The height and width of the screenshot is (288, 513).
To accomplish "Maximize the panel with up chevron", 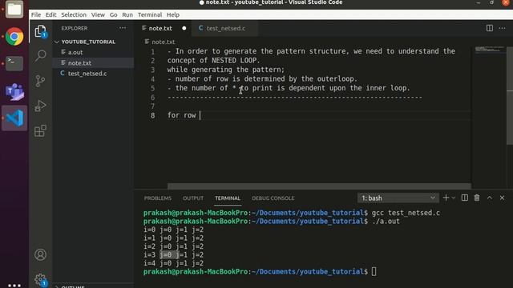I will (x=490, y=198).
